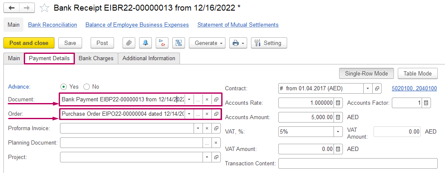The width and height of the screenshot is (445, 173).
Task: Open the VAT % dropdown
Action: click(x=338, y=131)
